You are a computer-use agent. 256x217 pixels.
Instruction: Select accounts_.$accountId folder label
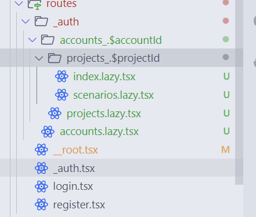(x=111, y=40)
